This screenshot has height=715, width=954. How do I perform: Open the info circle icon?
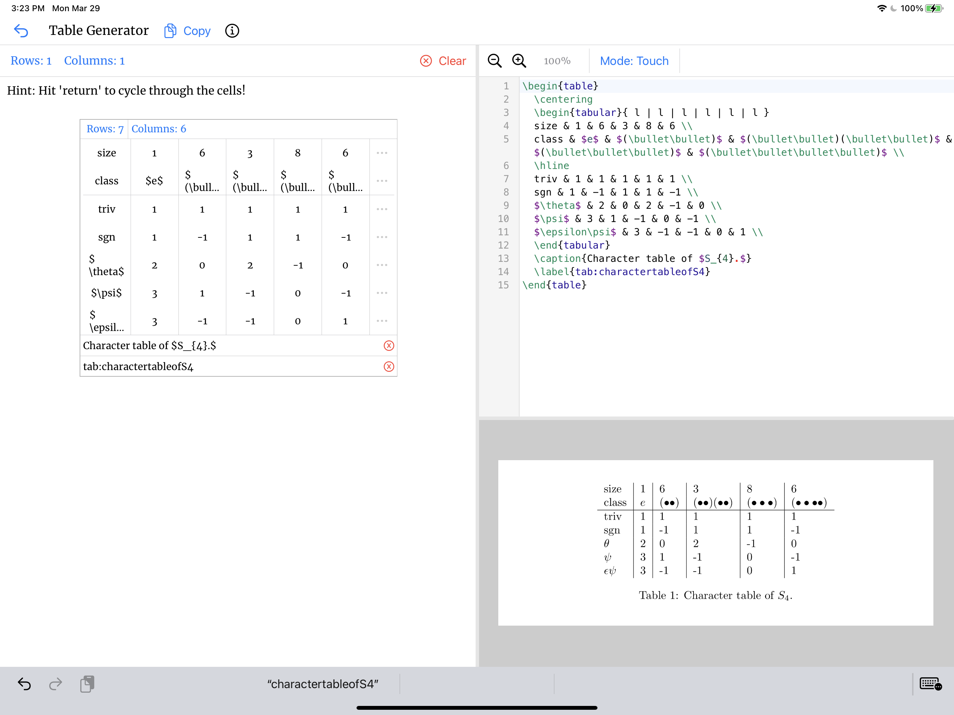(232, 31)
